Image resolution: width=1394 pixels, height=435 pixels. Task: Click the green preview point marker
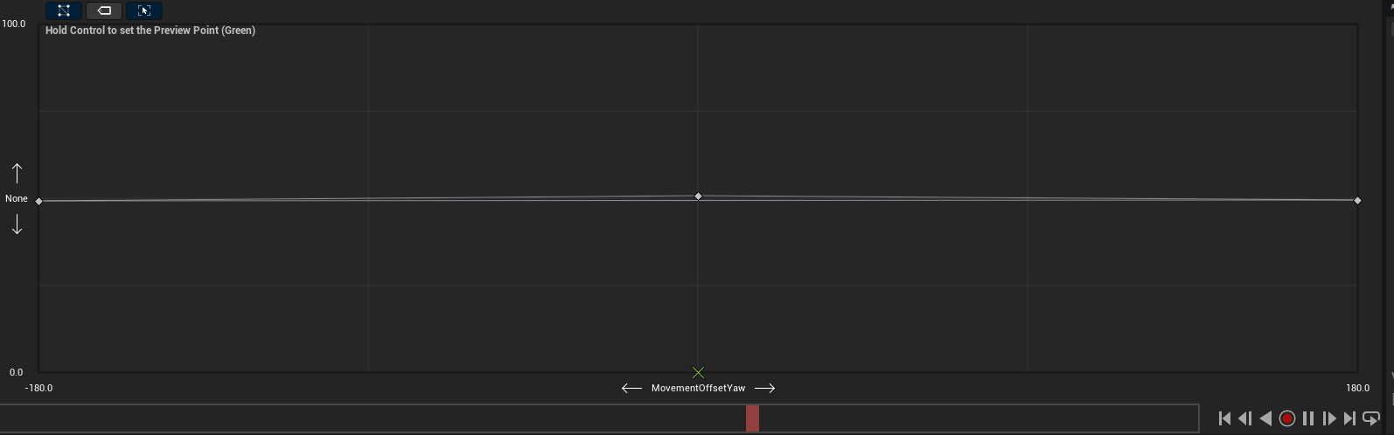pyautogui.click(x=698, y=372)
